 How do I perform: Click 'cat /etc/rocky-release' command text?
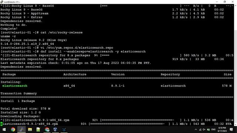pos(61,33)
